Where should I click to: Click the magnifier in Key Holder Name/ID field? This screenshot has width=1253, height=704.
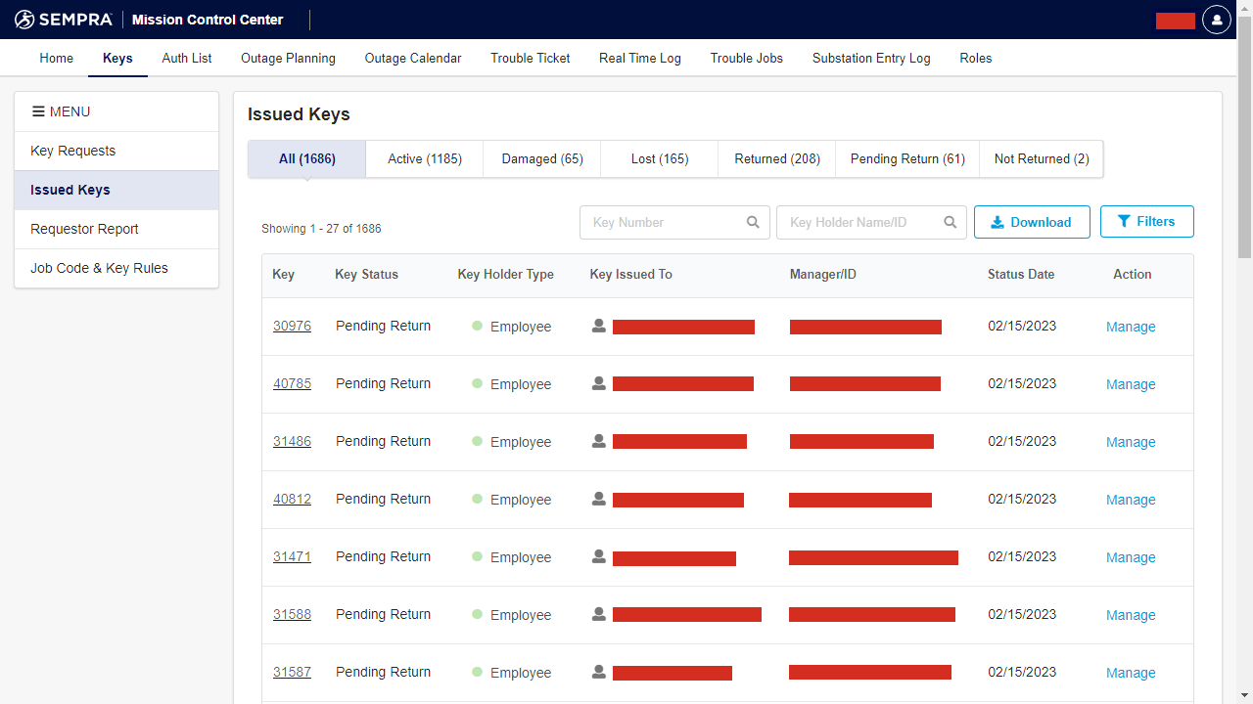pos(949,222)
